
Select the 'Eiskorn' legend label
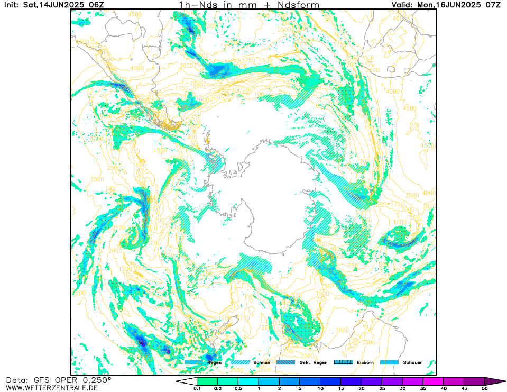click(365, 362)
